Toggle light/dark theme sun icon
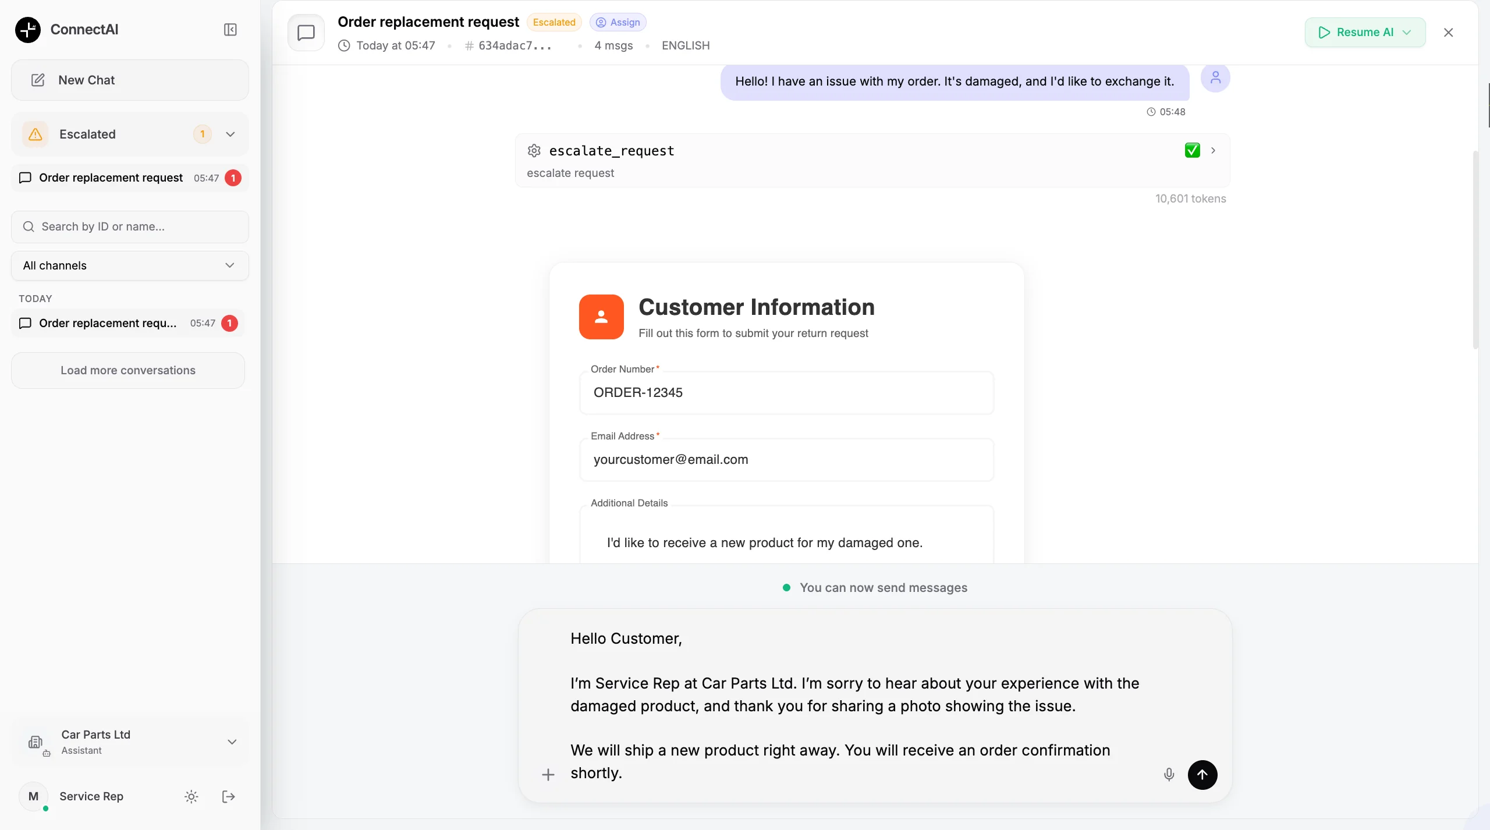Image resolution: width=1490 pixels, height=830 pixels. pyautogui.click(x=191, y=797)
